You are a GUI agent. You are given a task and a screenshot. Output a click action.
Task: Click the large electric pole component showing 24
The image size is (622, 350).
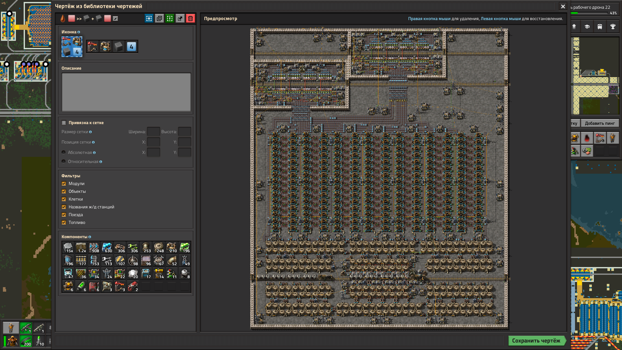pos(107,274)
